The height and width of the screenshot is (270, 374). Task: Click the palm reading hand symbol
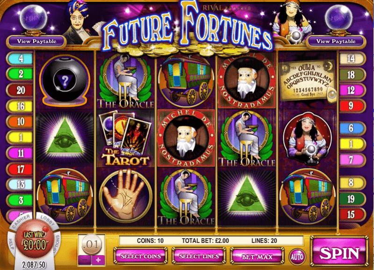click(x=125, y=196)
